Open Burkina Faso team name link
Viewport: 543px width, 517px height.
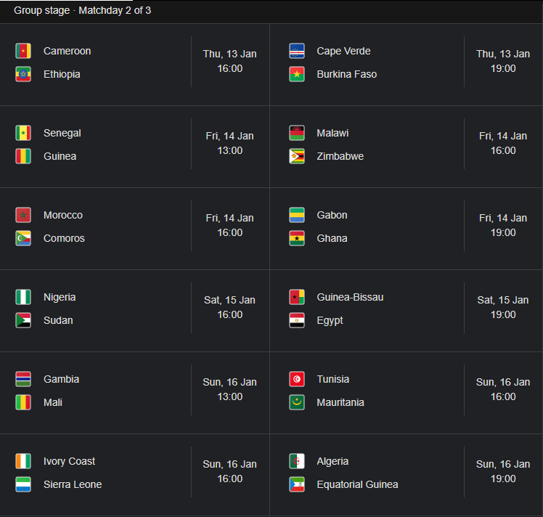click(346, 74)
